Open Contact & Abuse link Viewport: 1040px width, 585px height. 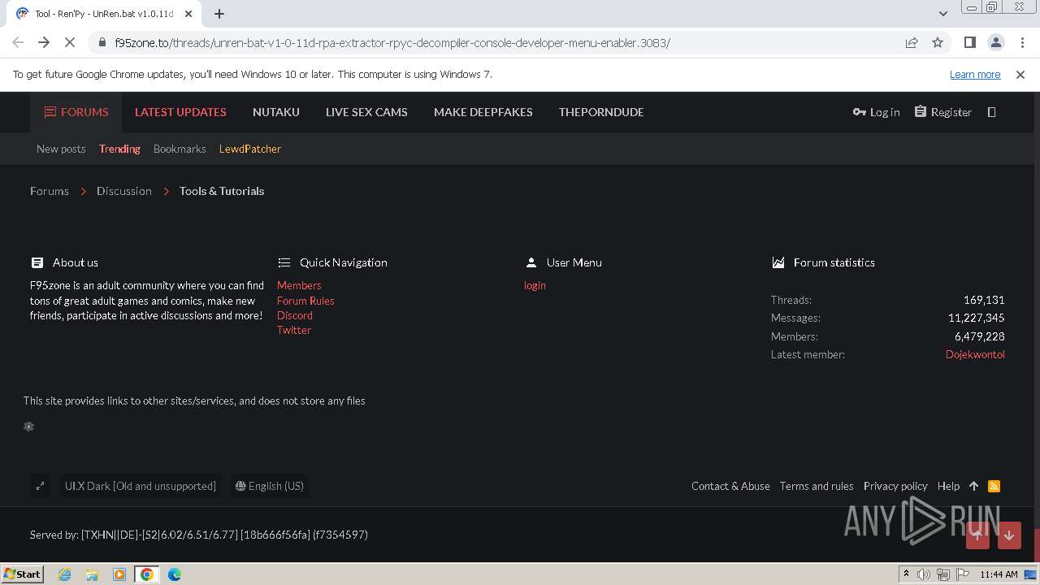pos(730,486)
